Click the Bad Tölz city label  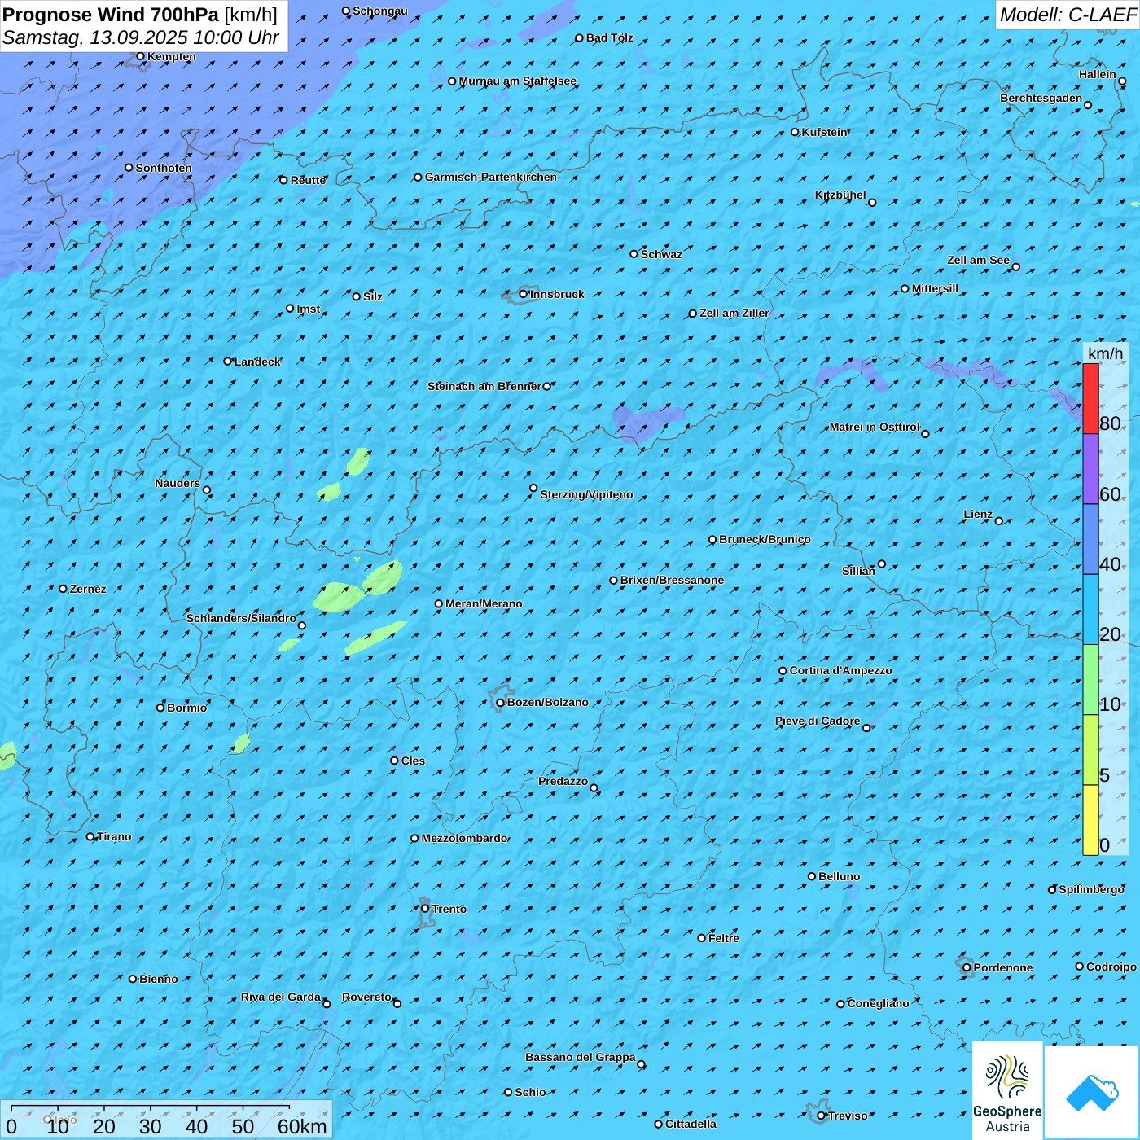(609, 37)
